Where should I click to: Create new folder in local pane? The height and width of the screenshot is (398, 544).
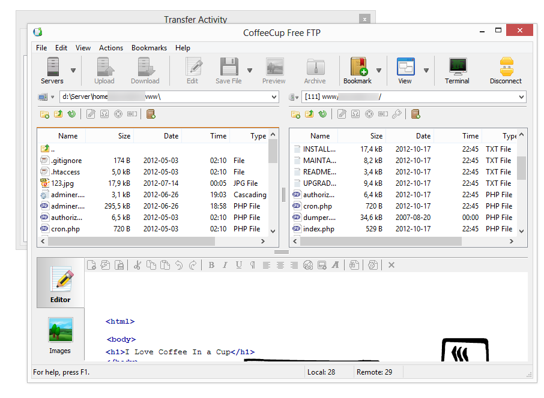(x=44, y=114)
